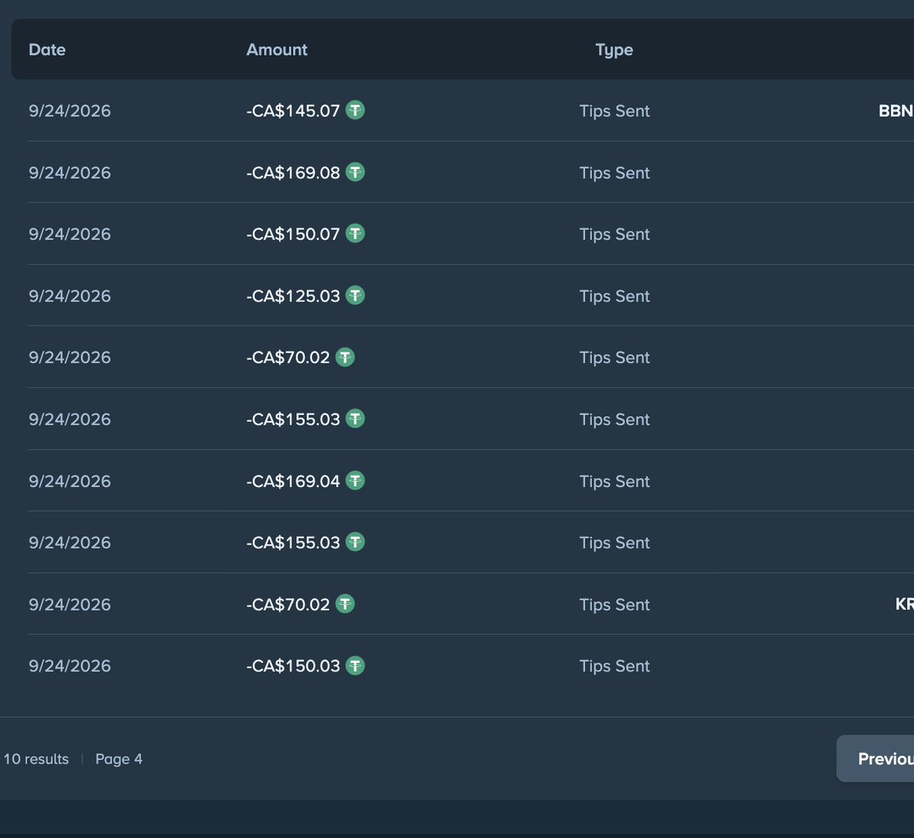The width and height of the screenshot is (914, 838).
Task: Click the Tether icon beside -CA$145.07
Action: [355, 110]
